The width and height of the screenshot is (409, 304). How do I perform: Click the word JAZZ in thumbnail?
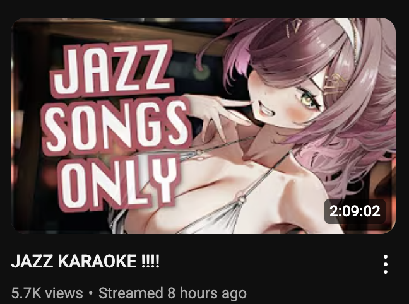pos(111,69)
